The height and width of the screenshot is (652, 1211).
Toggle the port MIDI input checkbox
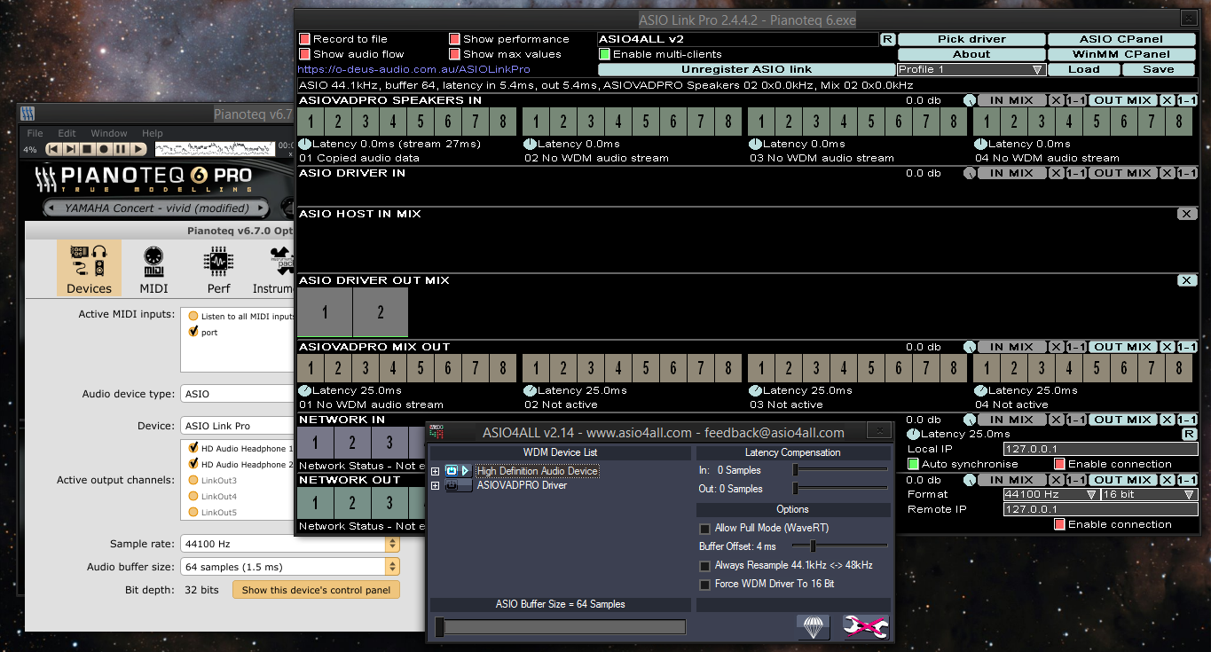tap(193, 332)
